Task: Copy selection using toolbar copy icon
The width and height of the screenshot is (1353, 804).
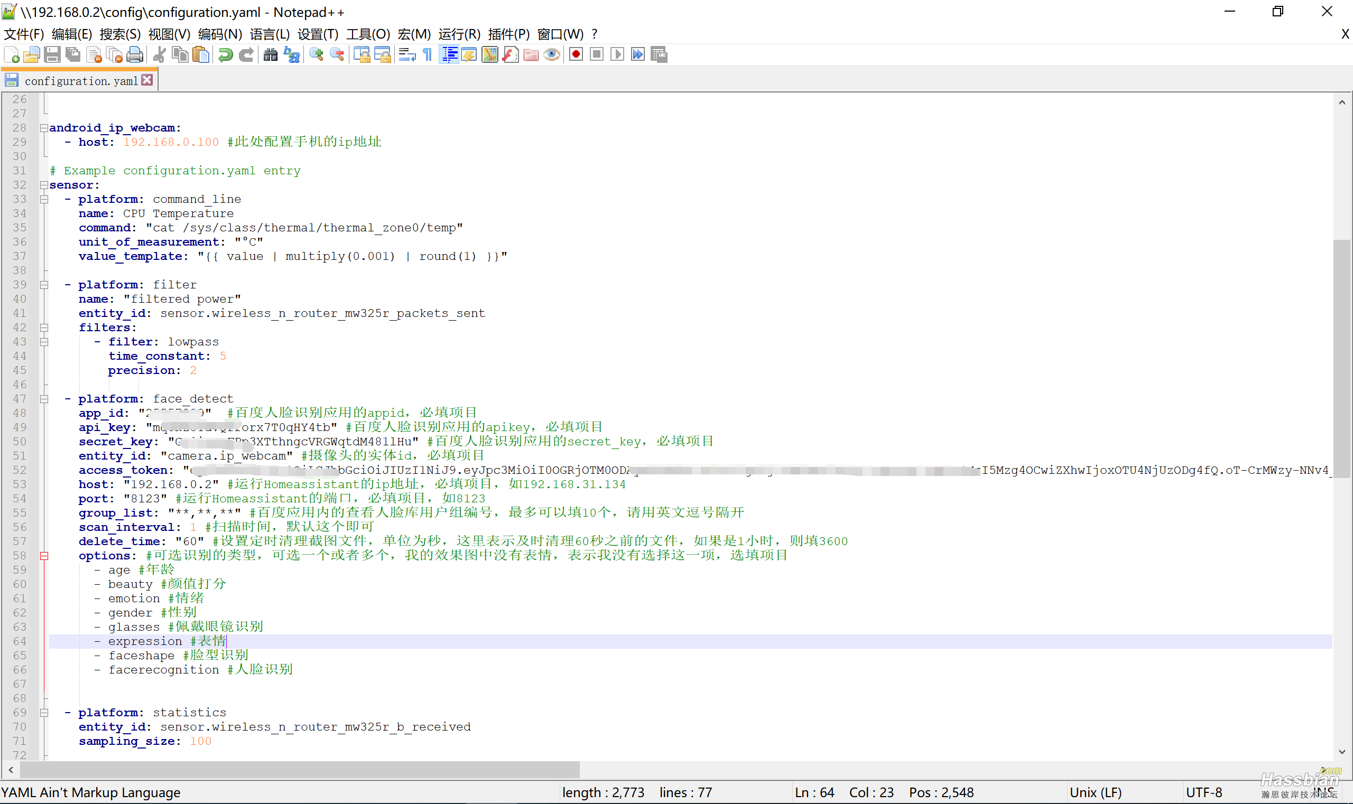Action: click(x=180, y=55)
